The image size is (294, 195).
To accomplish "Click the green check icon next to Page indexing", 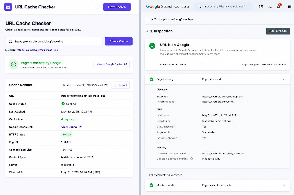I will [151, 79].
